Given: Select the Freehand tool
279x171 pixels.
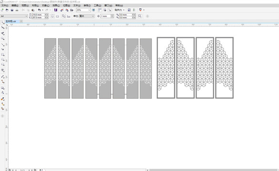Looking at the screenshot, I should point(2,45).
